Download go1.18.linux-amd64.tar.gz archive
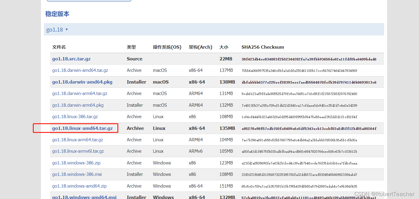The width and height of the screenshot is (419, 199). pos(82,128)
